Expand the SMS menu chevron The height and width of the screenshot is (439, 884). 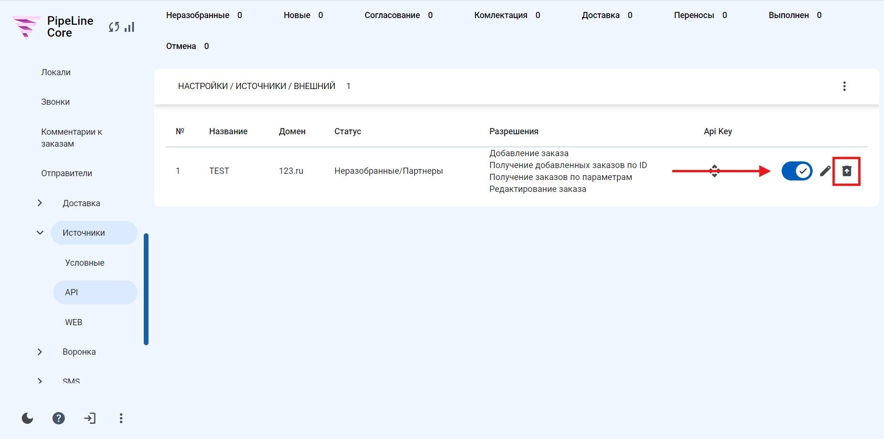click(40, 381)
